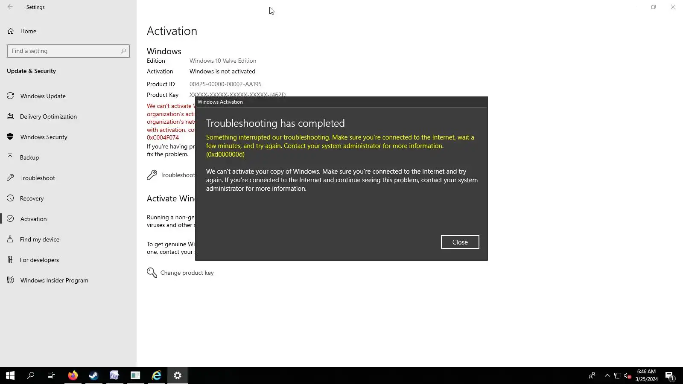Close the Windows Activation dialog
The width and height of the screenshot is (683, 384).
460,242
